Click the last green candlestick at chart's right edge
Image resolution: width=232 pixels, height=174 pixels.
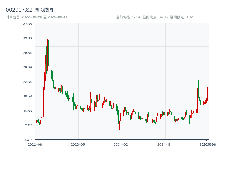click(x=209, y=92)
